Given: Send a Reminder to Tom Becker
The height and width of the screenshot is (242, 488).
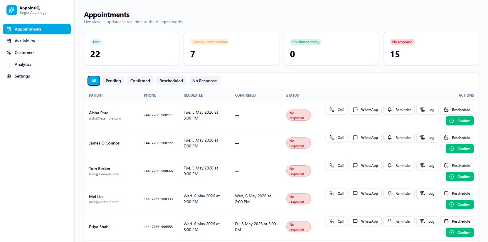Looking at the screenshot, I should [399, 165].
